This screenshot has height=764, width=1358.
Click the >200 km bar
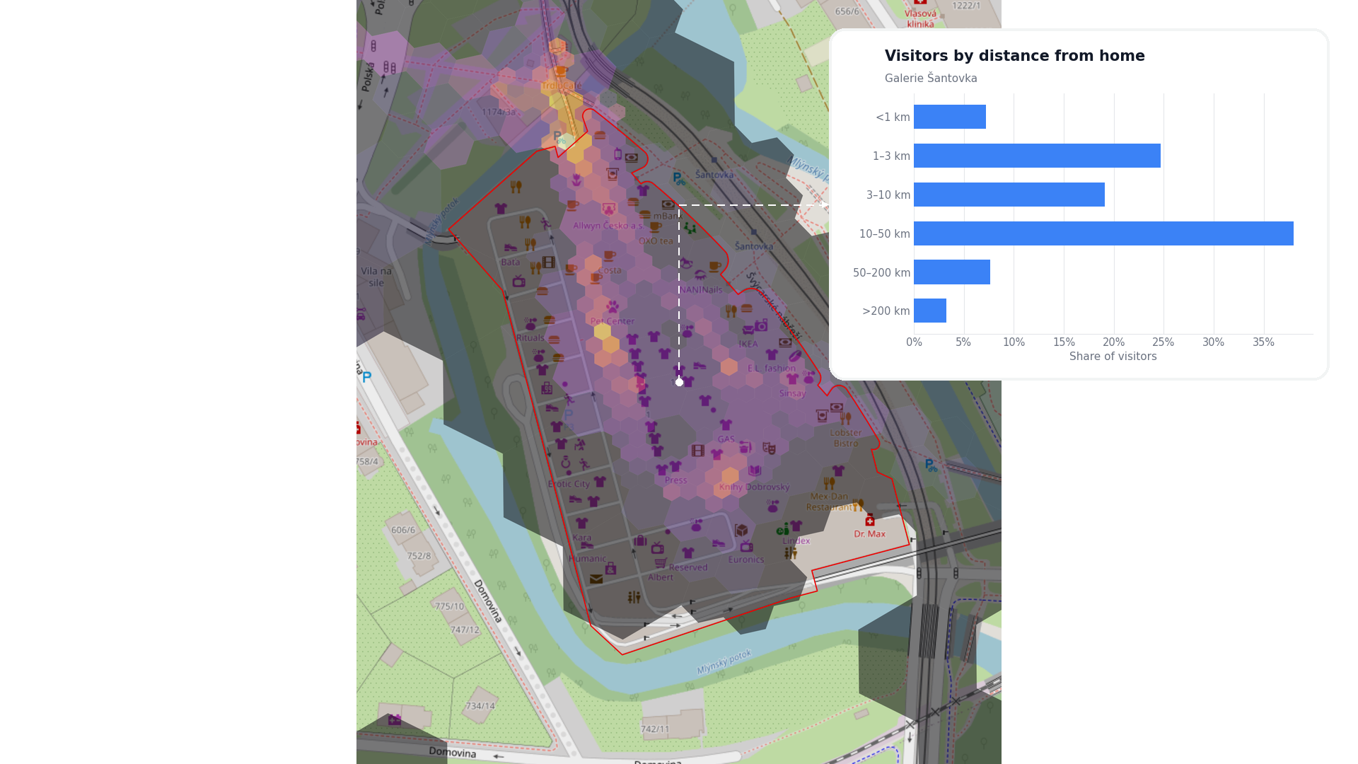click(930, 311)
